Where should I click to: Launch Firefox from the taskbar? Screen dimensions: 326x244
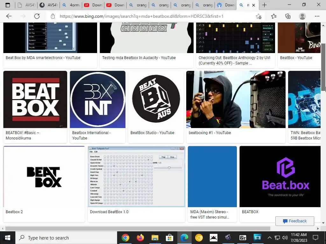tap(140, 238)
